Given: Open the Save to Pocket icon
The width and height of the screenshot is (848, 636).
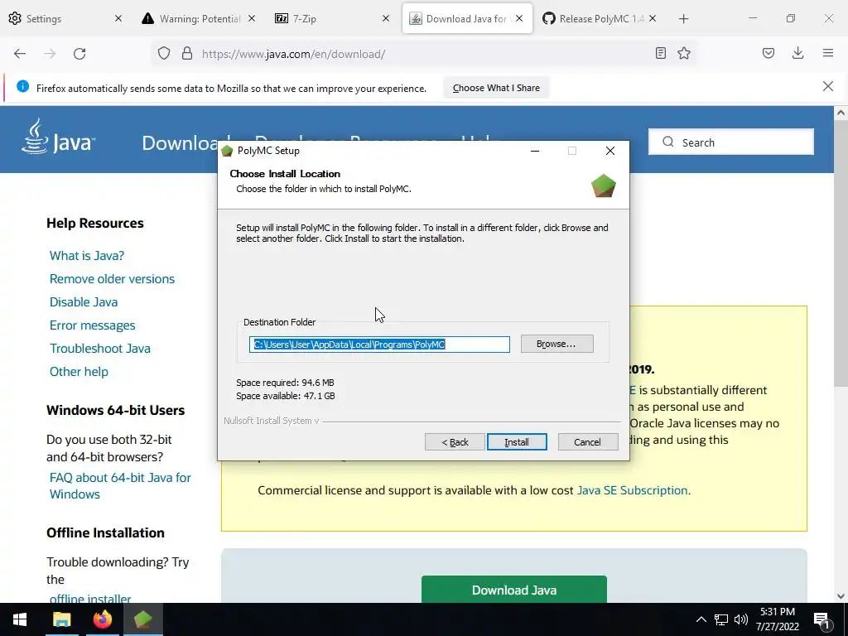Looking at the screenshot, I should coord(768,53).
